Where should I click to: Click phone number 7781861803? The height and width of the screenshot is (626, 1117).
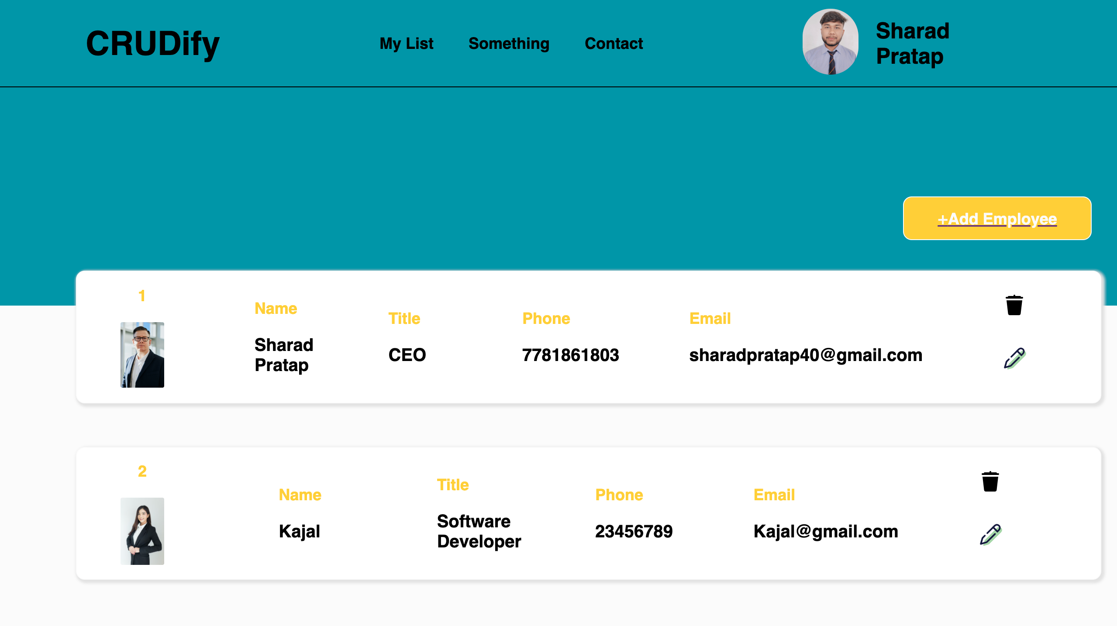pos(570,355)
